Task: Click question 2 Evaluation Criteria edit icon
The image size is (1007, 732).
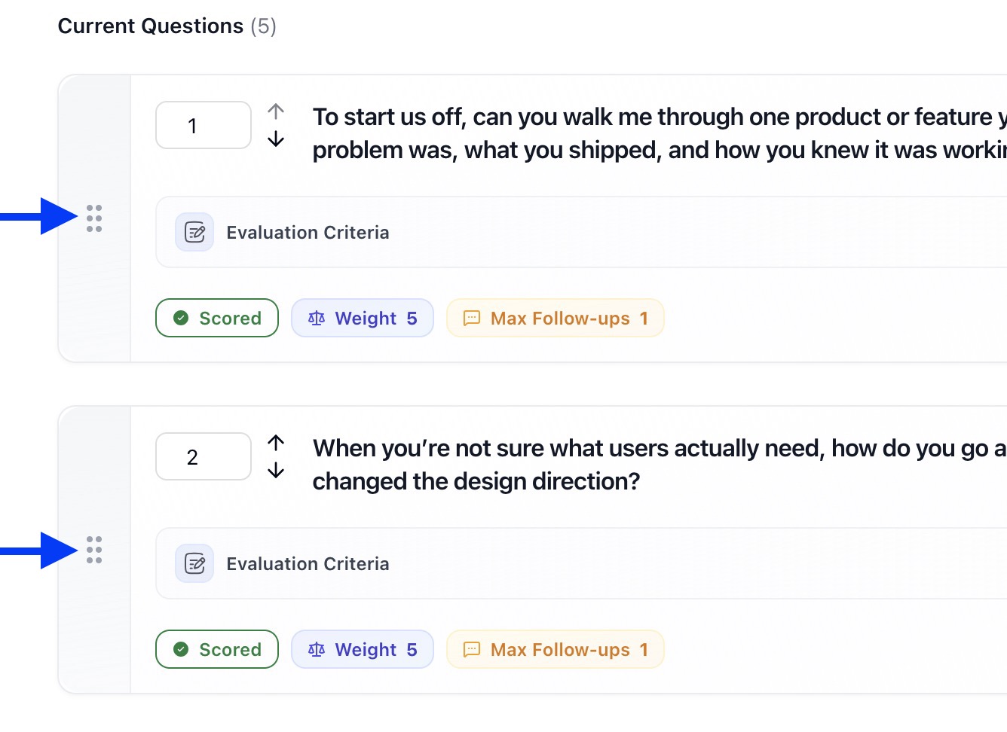Action: [194, 563]
